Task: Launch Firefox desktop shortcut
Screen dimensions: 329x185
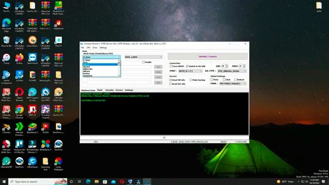Action: 20,59
